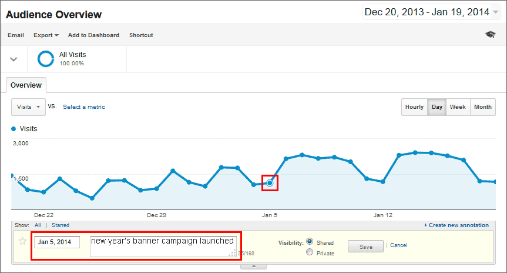Screen dimensions: 507x273
Task: Click the graduation cap education icon
Action: pyautogui.click(x=490, y=35)
